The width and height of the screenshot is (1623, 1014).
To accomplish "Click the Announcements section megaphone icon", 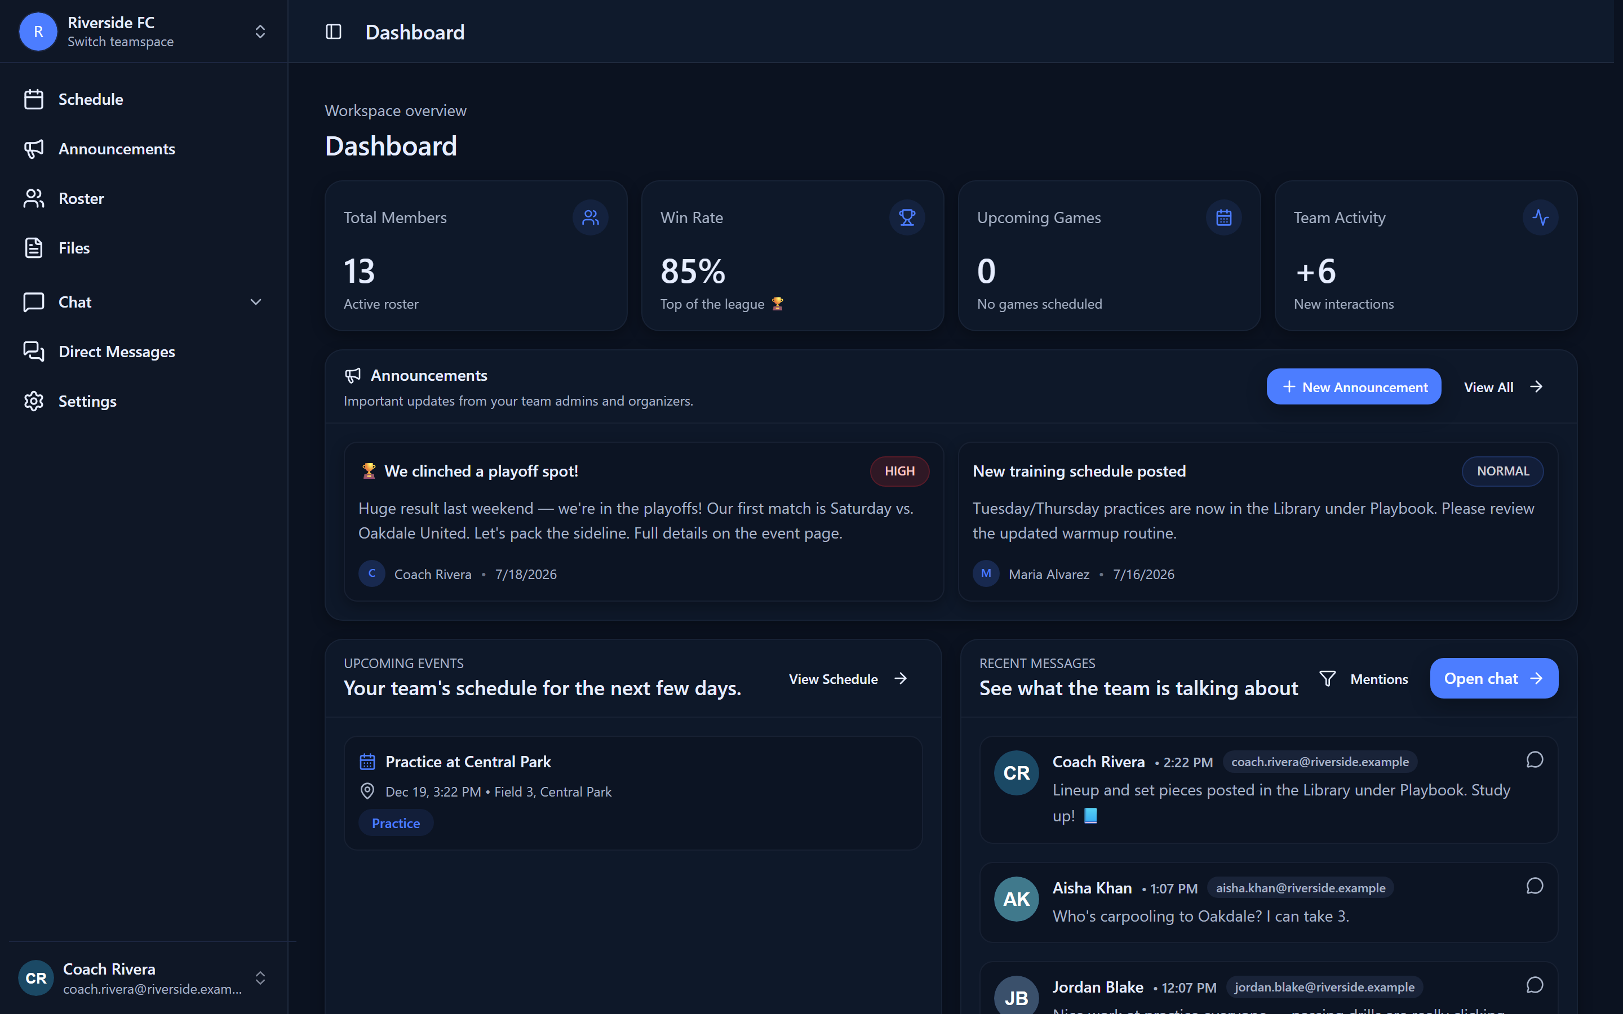I will coord(353,376).
